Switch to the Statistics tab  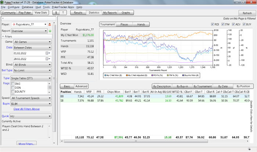[94, 12]
